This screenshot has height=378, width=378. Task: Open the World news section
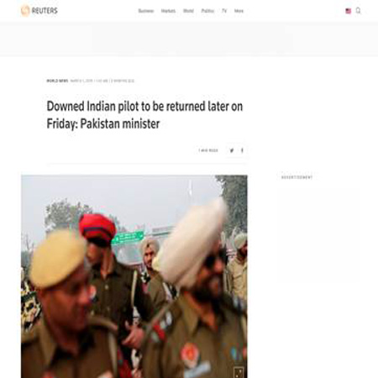pos(188,11)
